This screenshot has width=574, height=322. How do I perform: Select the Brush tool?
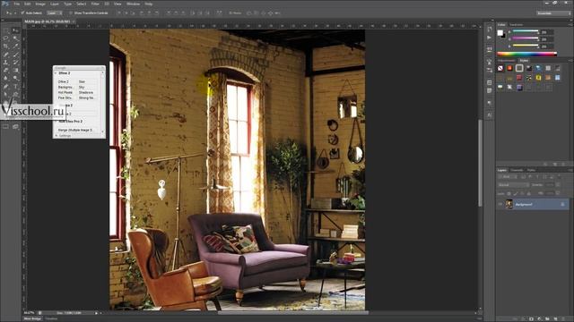click(x=15, y=55)
